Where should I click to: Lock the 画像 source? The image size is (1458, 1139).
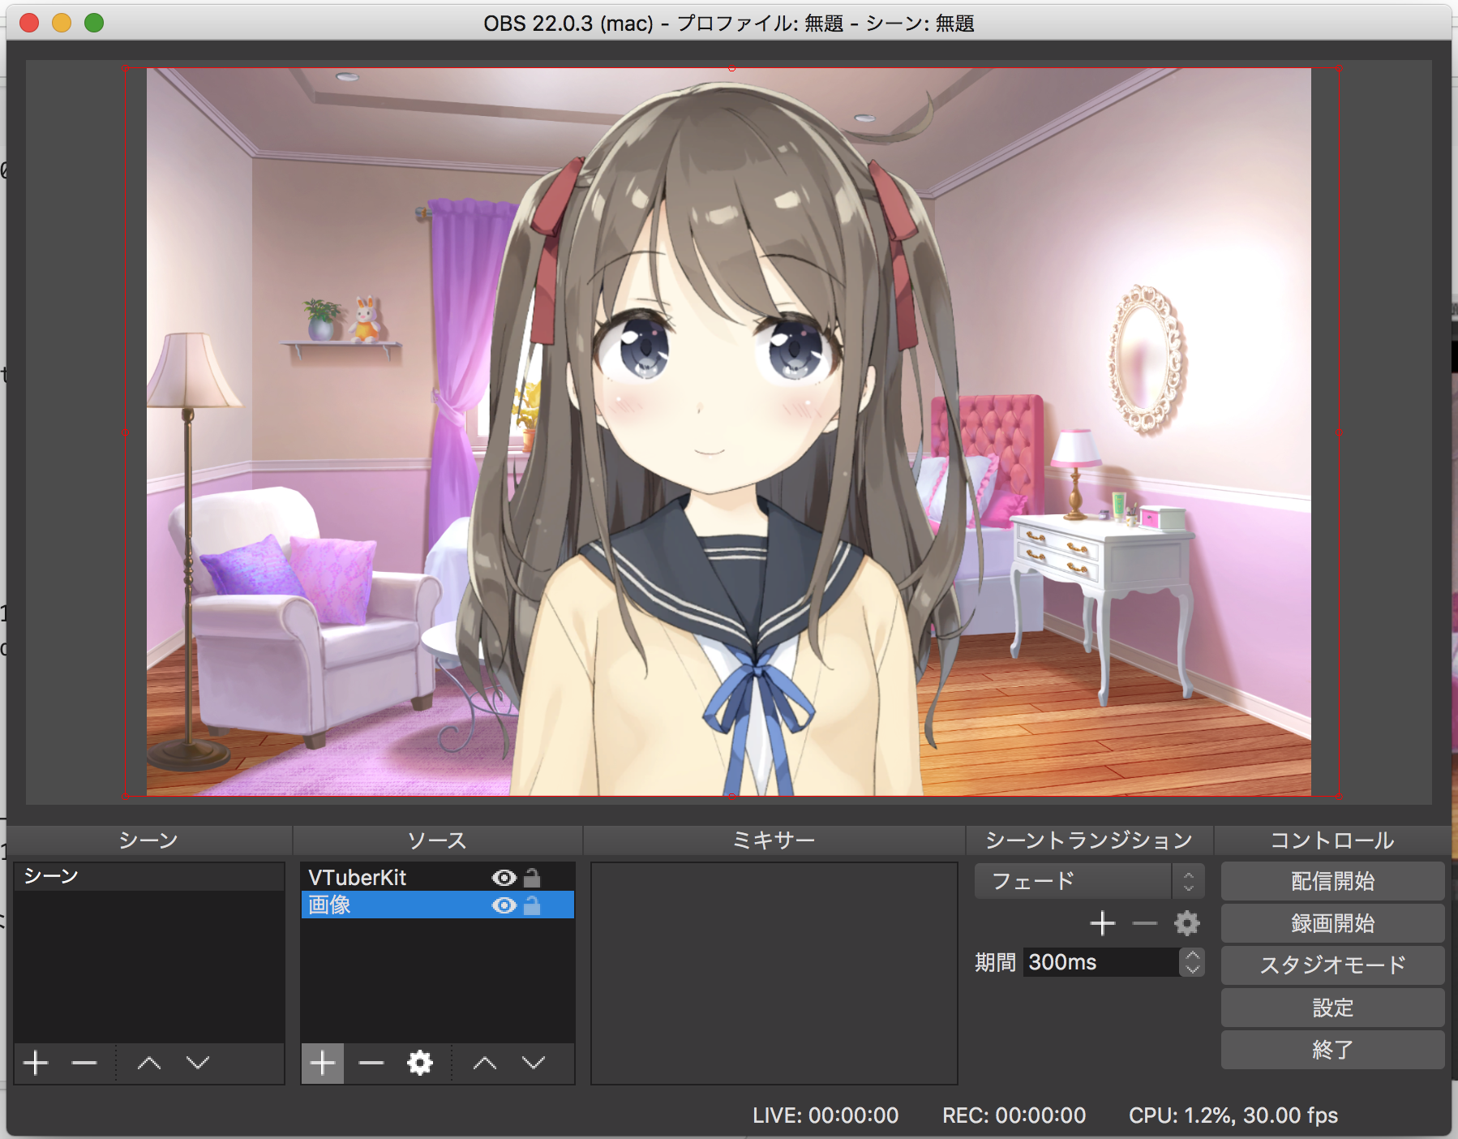coord(532,905)
